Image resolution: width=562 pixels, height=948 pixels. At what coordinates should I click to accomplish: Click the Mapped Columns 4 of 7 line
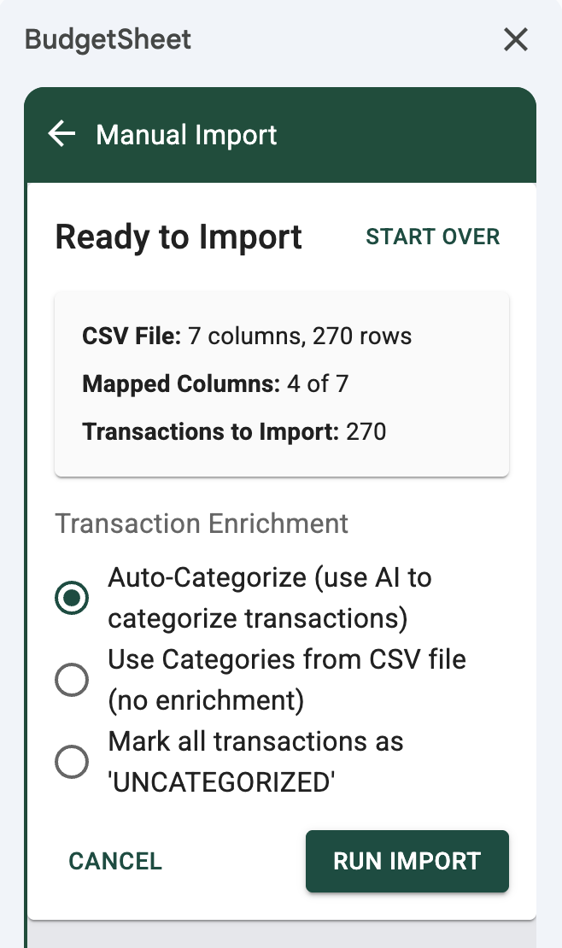pyautogui.click(x=215, y=384)
